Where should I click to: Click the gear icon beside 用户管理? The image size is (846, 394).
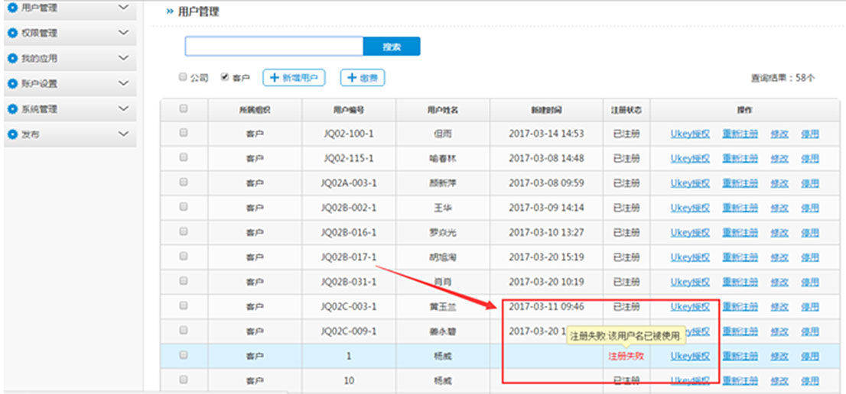click(12, 8)
